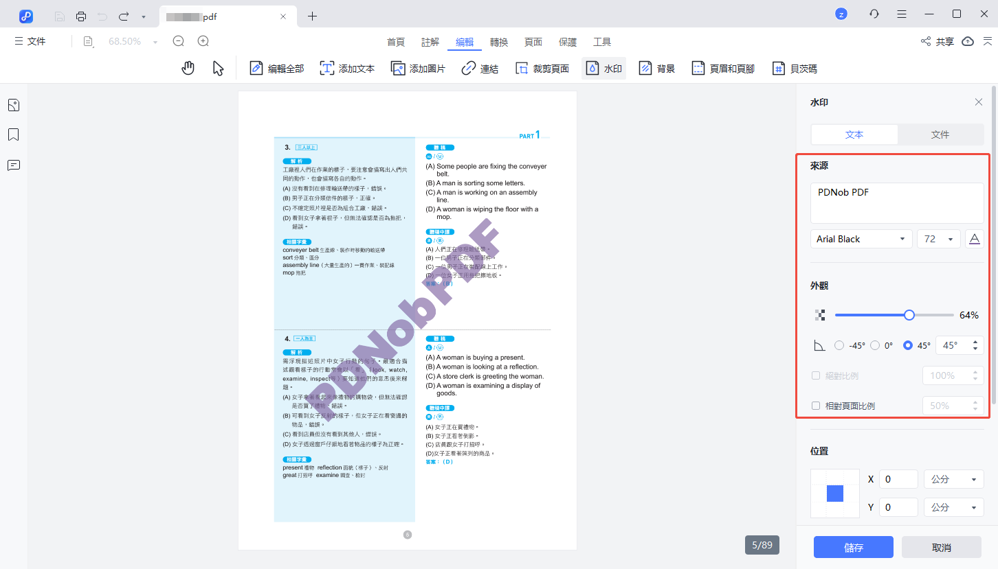Click the 取消 cancel button
This screenshot has width=998, height=569.
(941, 547)
